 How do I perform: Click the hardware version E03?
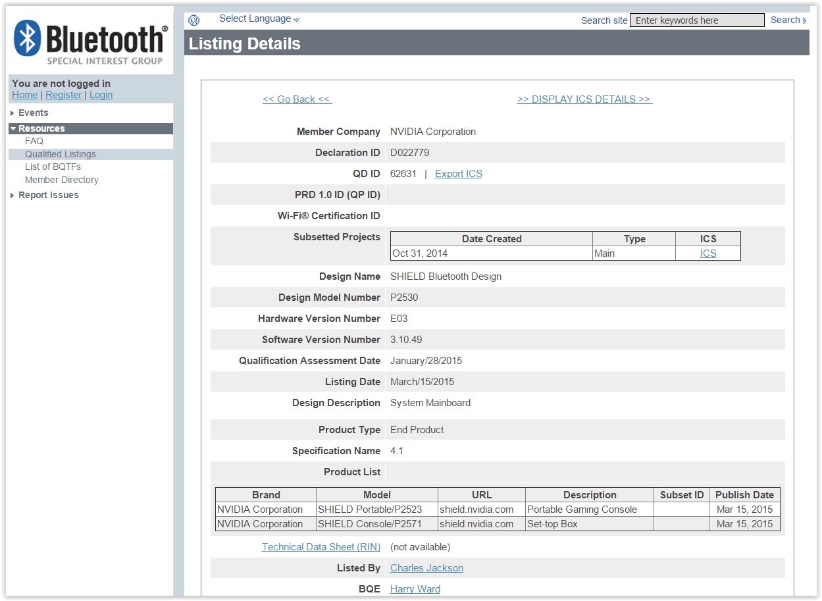(399, 319)
